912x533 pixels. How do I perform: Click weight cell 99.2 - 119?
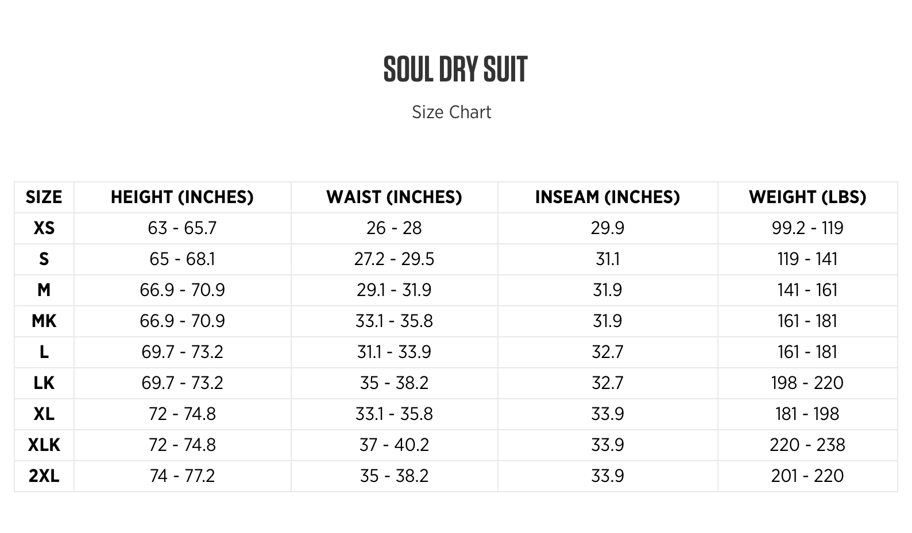click(807, 228)
